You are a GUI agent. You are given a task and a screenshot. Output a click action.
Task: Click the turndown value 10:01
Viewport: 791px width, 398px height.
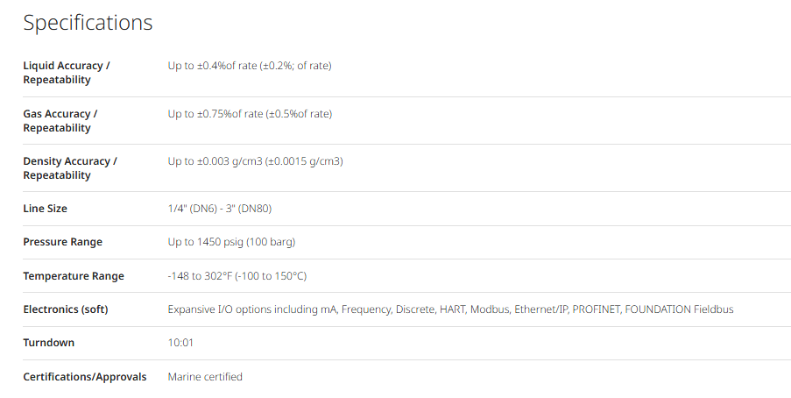(x=180, y=343)
